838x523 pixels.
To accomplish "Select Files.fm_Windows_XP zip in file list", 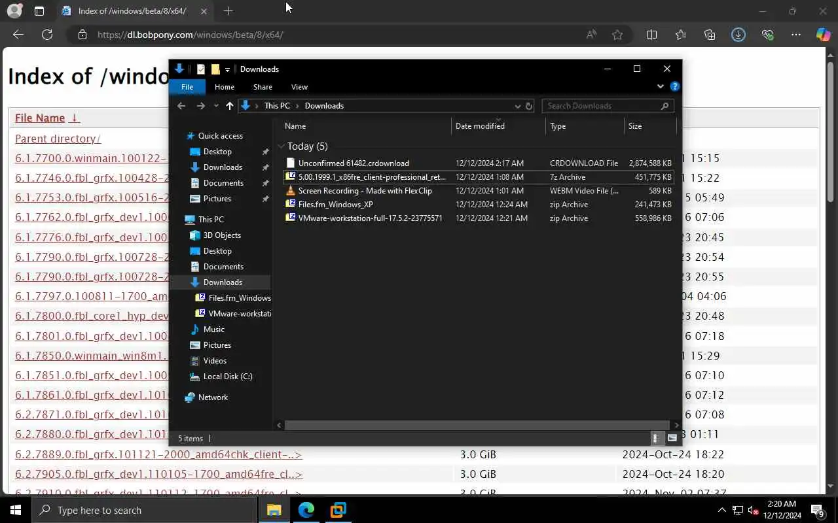I will point(477,205).
